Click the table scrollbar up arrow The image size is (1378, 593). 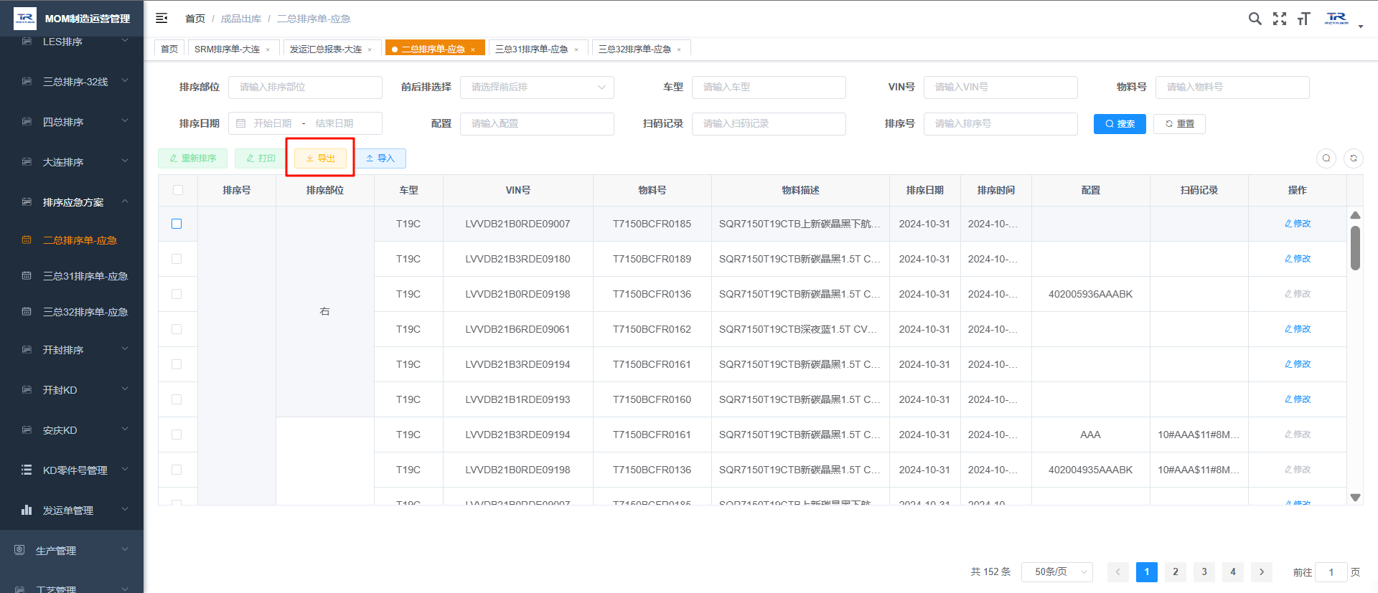pyautogui.click(x=1355, y=215)
